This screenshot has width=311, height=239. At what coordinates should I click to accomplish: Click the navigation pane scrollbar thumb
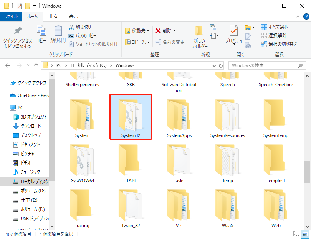pyautogui.click(x=52, y=130)
